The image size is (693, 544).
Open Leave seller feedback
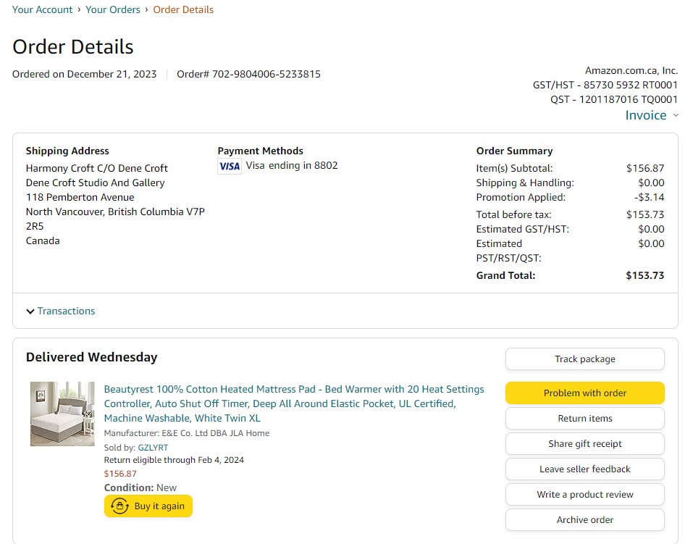(x=584, y=469)
